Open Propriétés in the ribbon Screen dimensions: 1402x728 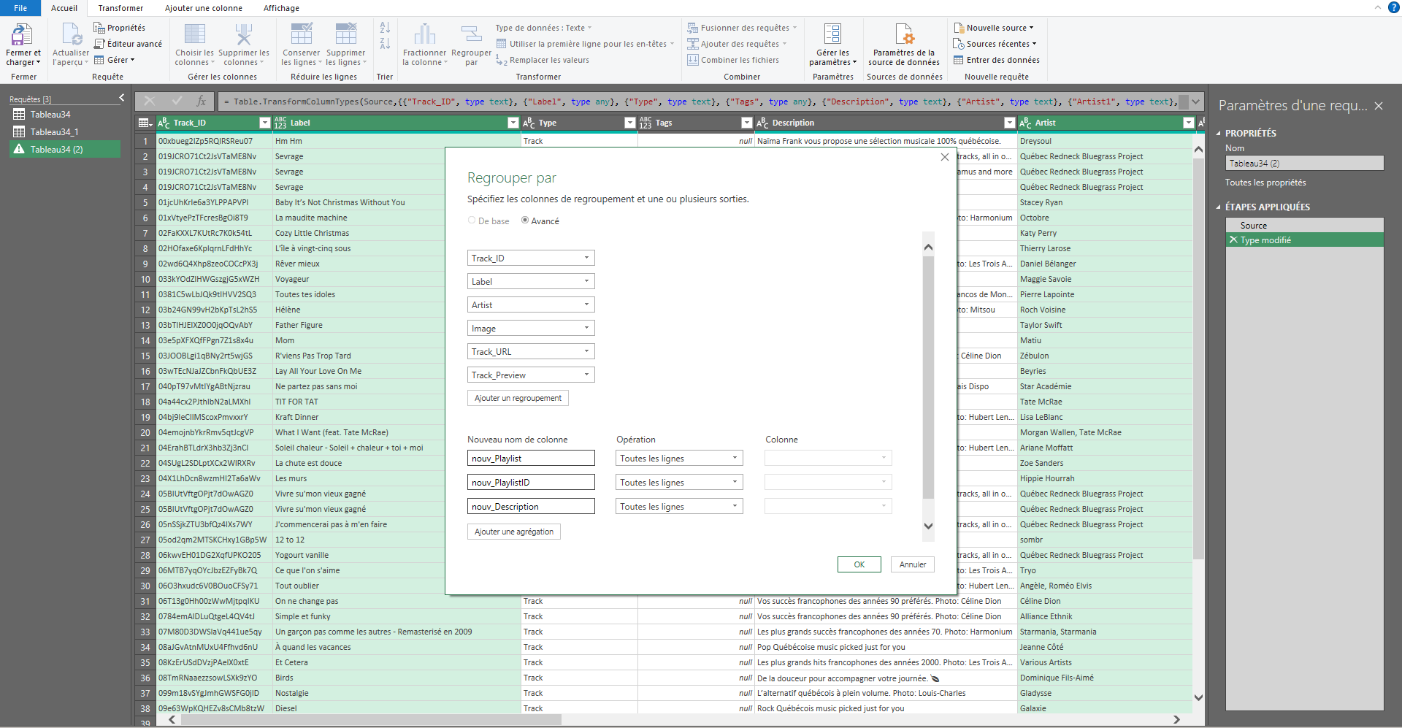tap(119, 28)
